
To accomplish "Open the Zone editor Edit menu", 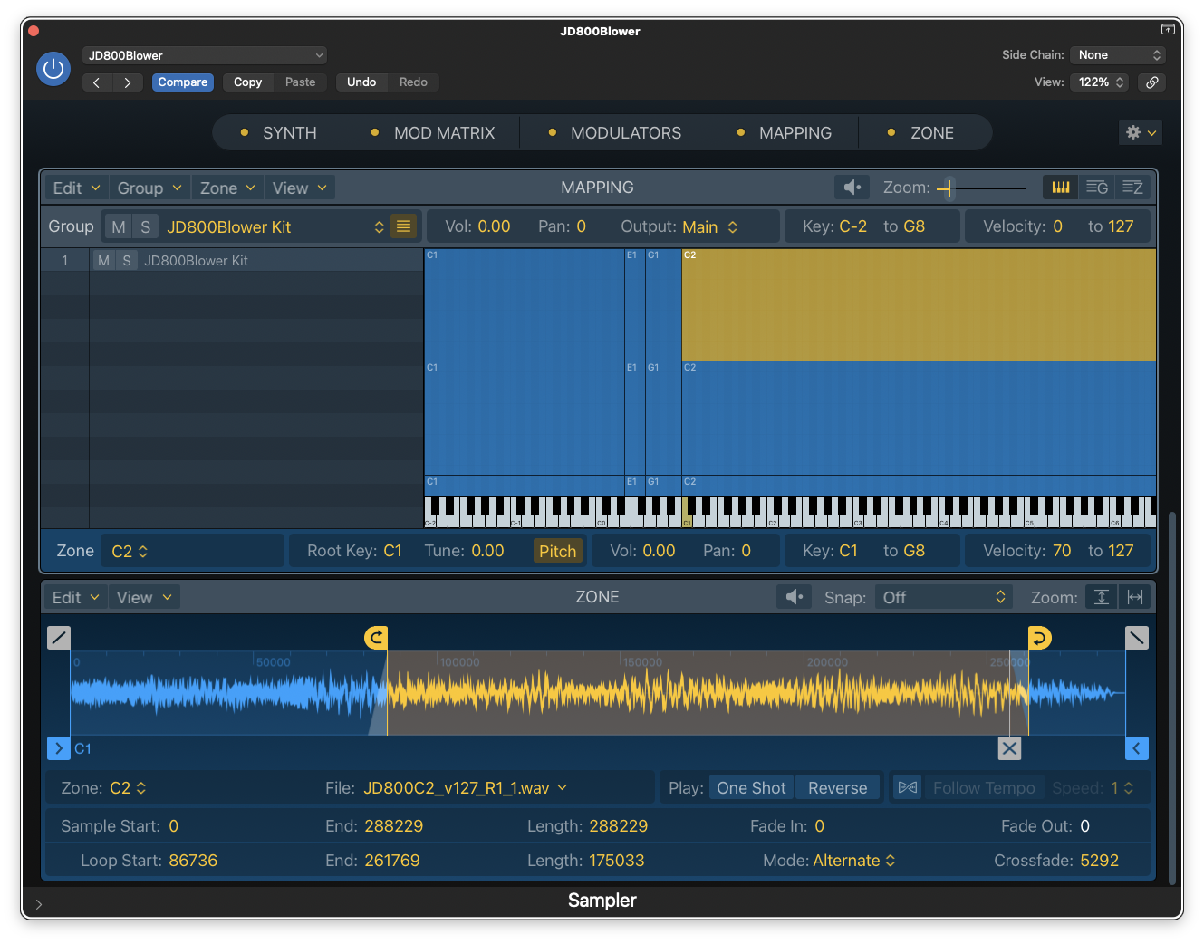I will (x=75, y=597).
